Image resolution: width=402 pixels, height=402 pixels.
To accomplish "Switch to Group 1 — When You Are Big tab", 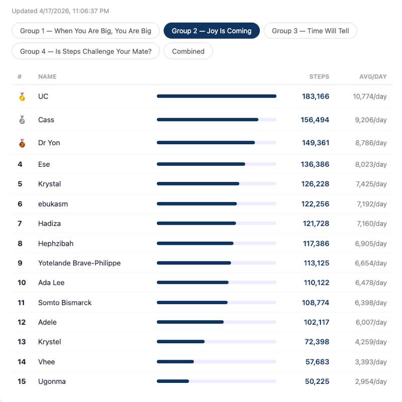I will (x=85, y=31).
